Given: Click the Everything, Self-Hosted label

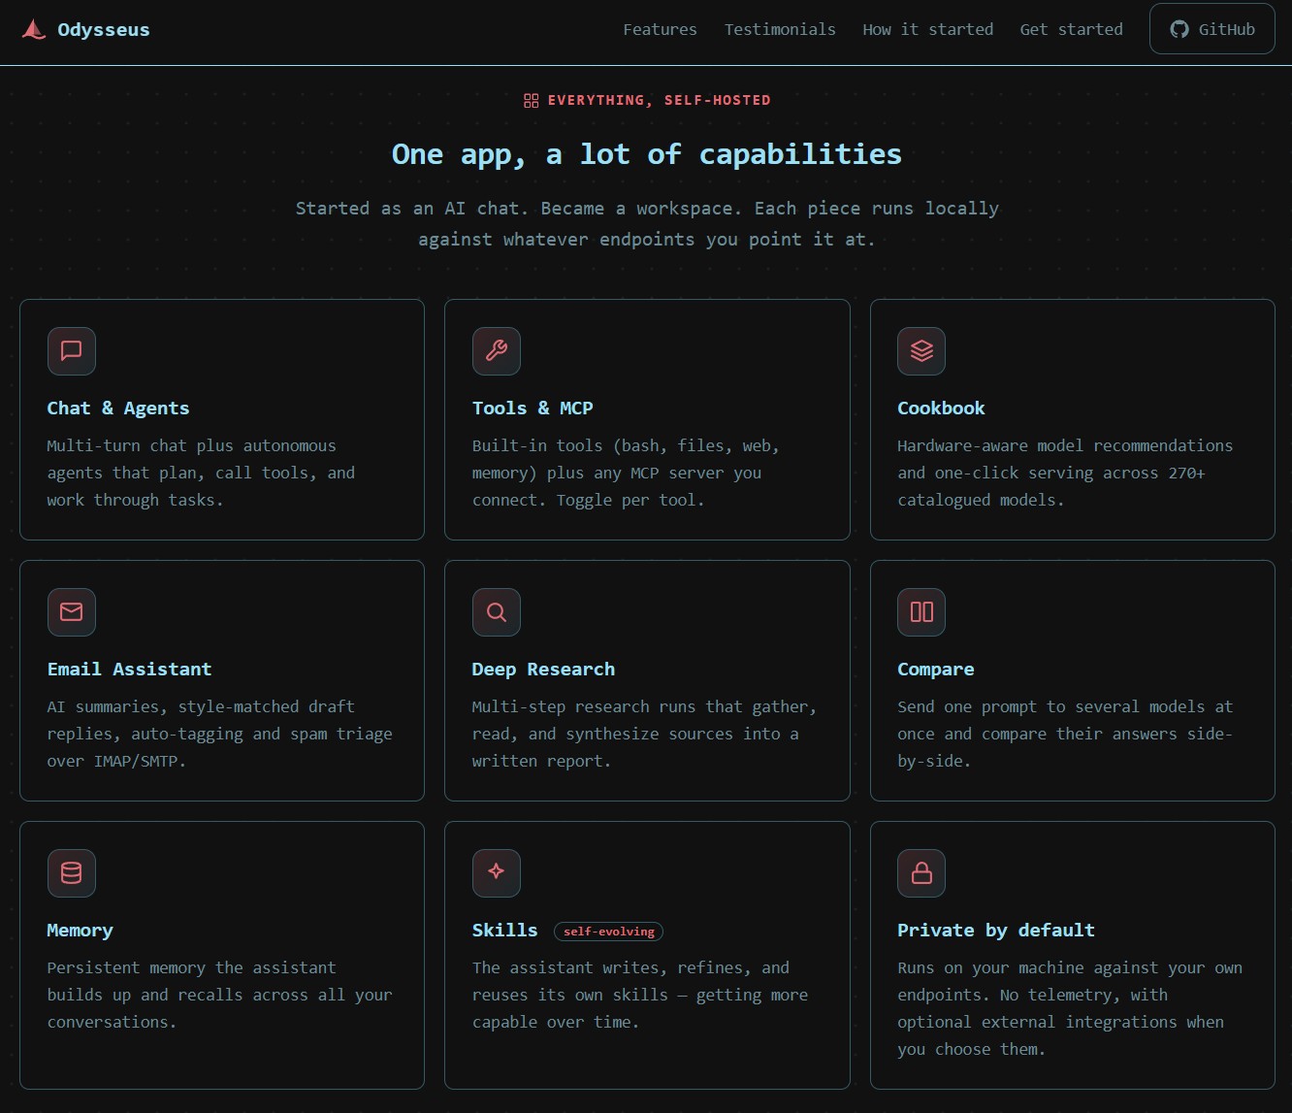Looking at the screenshot, I should click(660, 101).
